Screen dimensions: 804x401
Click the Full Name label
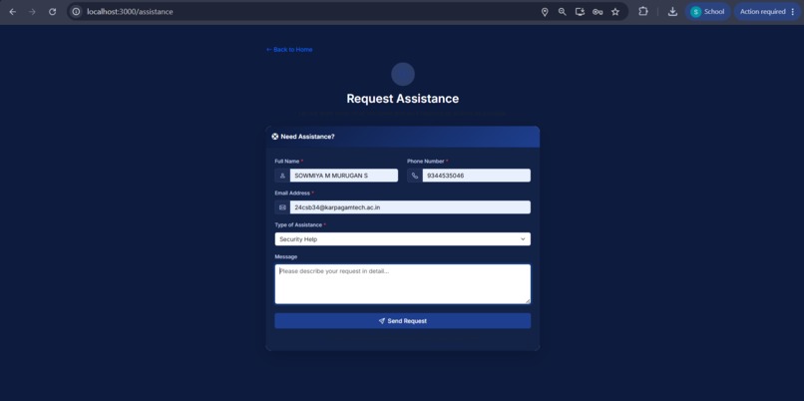point(287,162)
